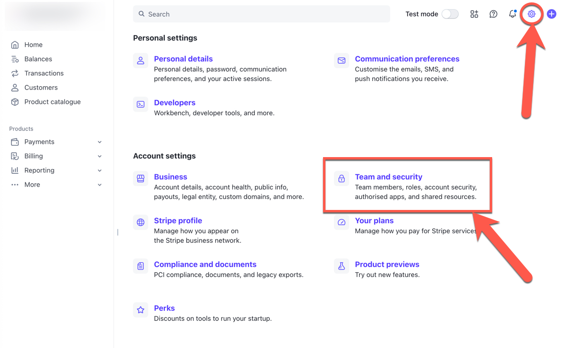This screenshot has width=566, height=348.
Task: Click the Compliance and documents icon
Action: (x=141, y=266)
